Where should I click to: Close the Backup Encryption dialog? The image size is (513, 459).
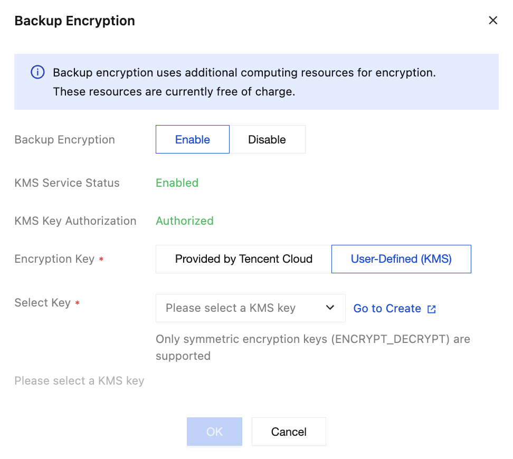[x=493, y=20]
